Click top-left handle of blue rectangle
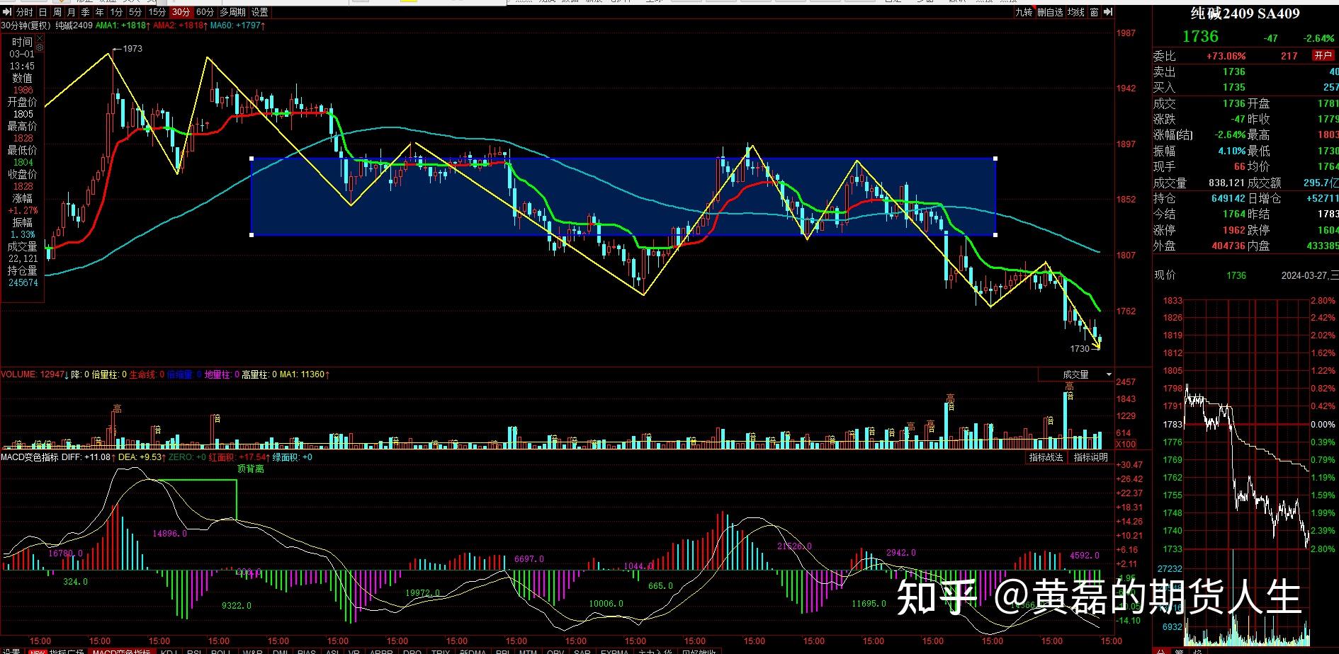 coord(252,158)
